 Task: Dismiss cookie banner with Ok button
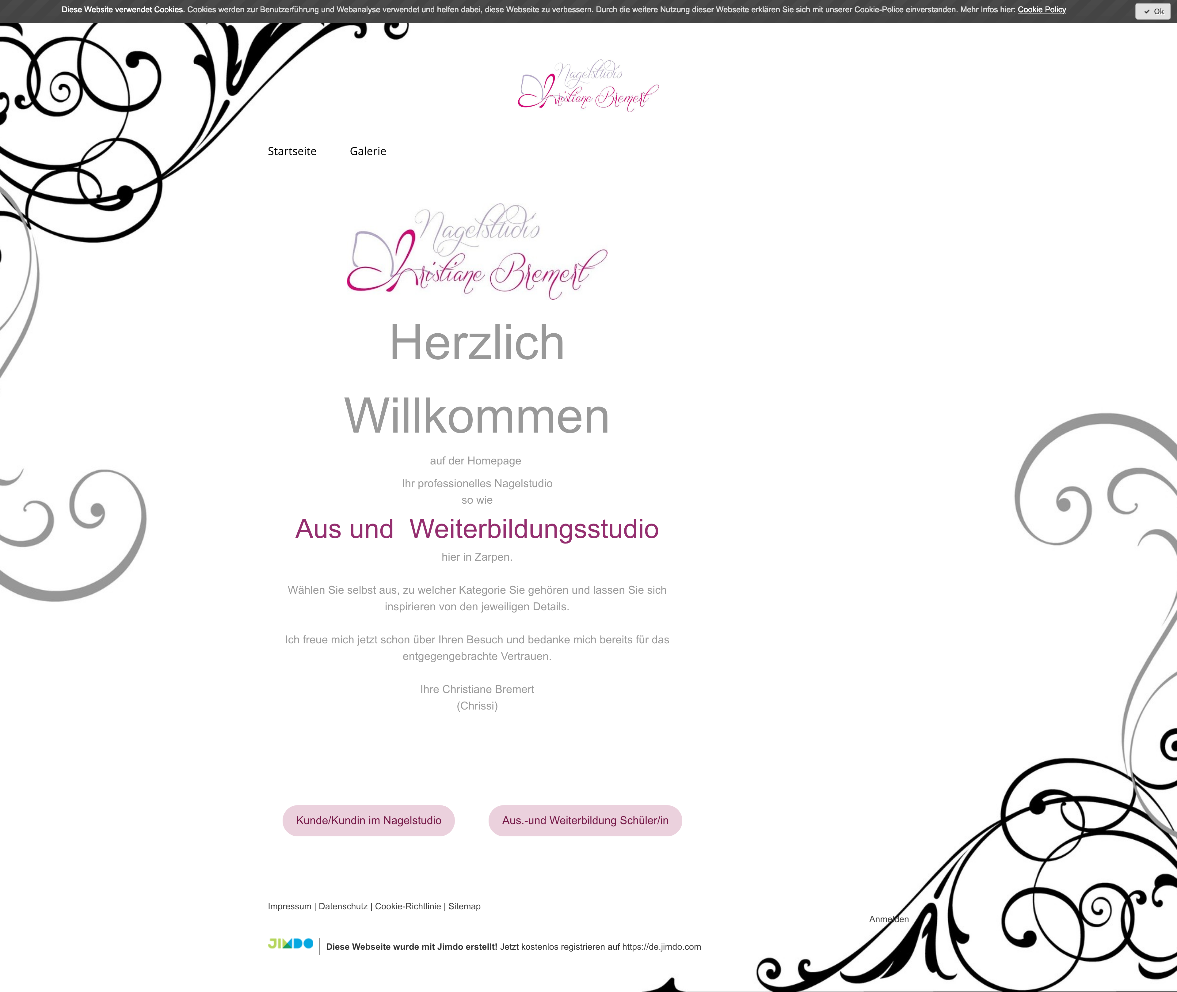click(x=1153, y=11)
